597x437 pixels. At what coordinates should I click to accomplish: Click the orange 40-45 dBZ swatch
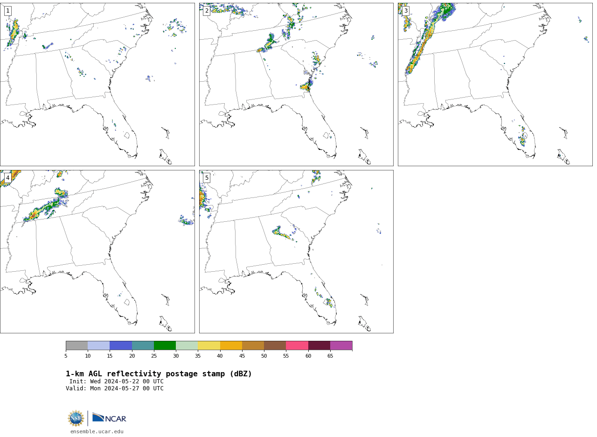click(231, 345)
